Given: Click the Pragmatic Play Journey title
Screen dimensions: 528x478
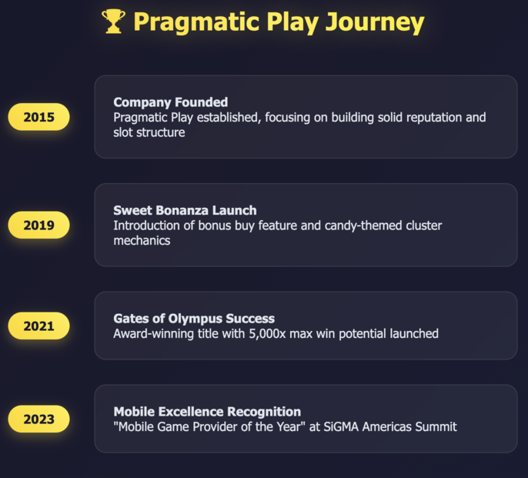Looking at the screenshot, I should click(x=263, y=22).
